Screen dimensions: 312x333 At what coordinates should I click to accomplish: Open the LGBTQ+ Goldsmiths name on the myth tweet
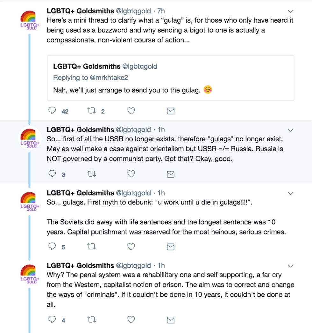[x=80, y=193]
